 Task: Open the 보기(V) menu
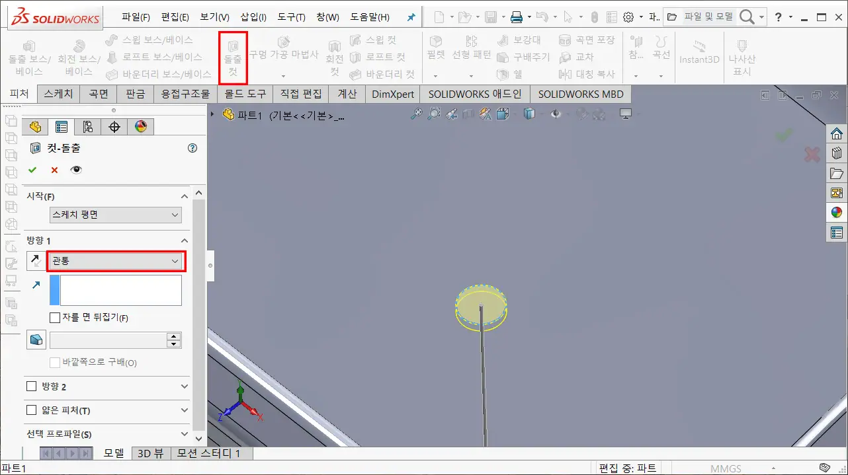coord(214,17)
